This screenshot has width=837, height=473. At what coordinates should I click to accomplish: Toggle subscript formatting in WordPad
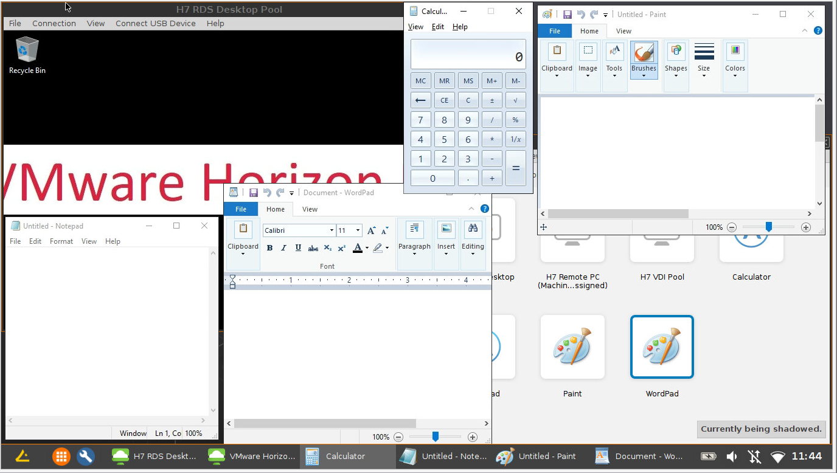328,248
